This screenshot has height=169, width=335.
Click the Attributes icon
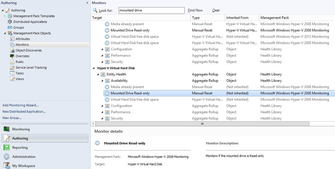coord(12,39)
